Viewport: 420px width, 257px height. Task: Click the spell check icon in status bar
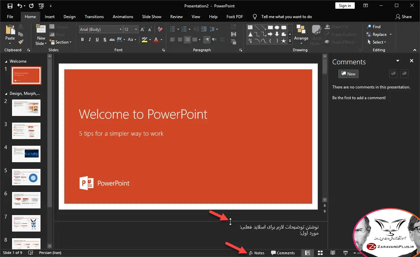tap(31, 253)
